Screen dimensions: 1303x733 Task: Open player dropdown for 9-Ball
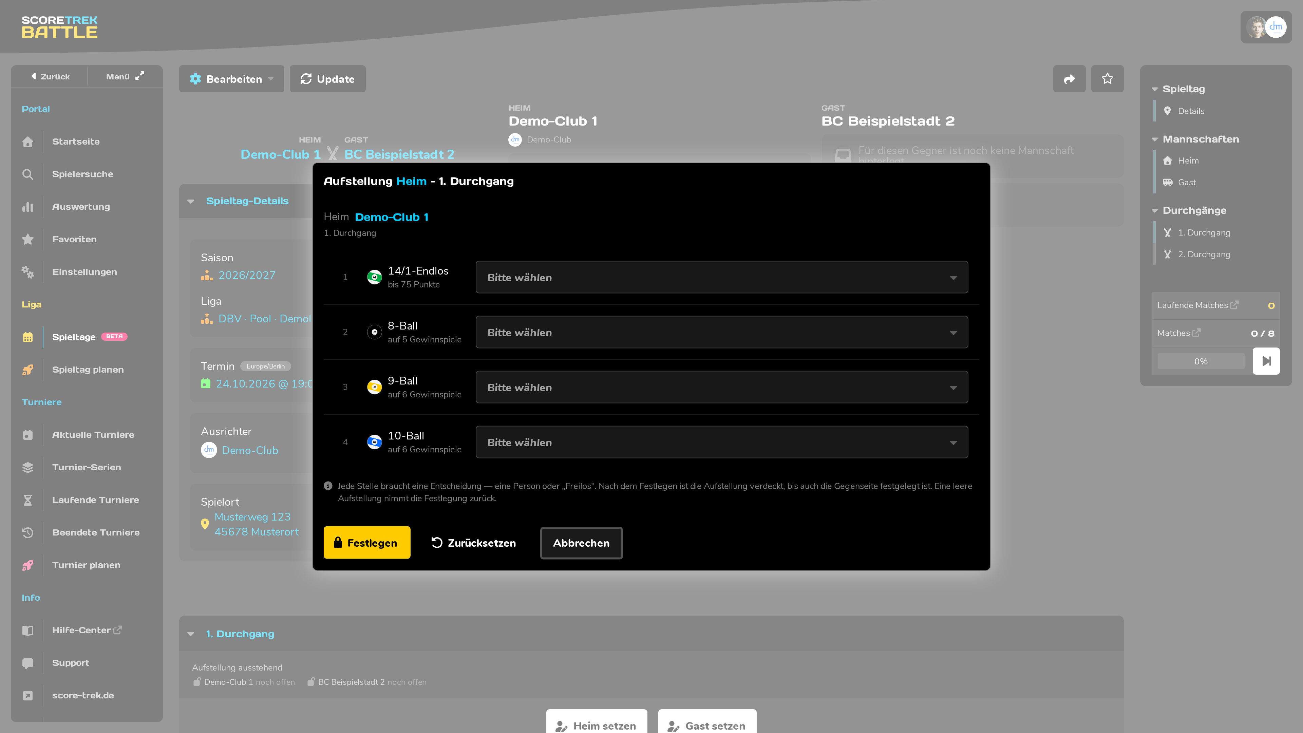click(x=722, y=388)
